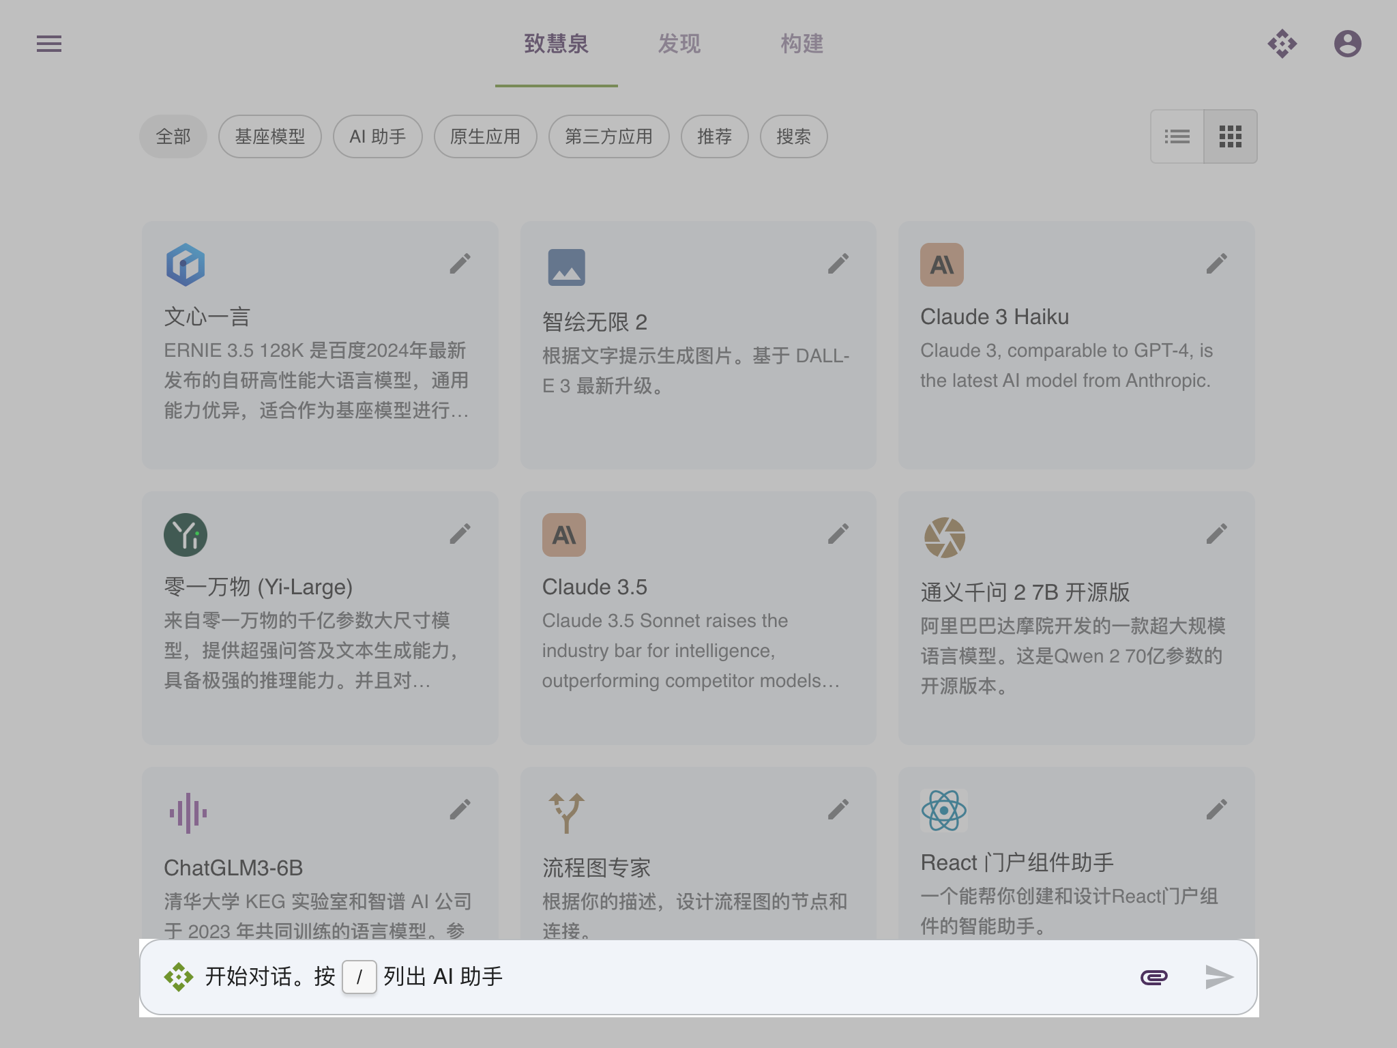The width and height of the screenshot is (1397, 1048).
Task: Click the React atom logo icon
Action: pyautogui.click(x=943, y=811)
